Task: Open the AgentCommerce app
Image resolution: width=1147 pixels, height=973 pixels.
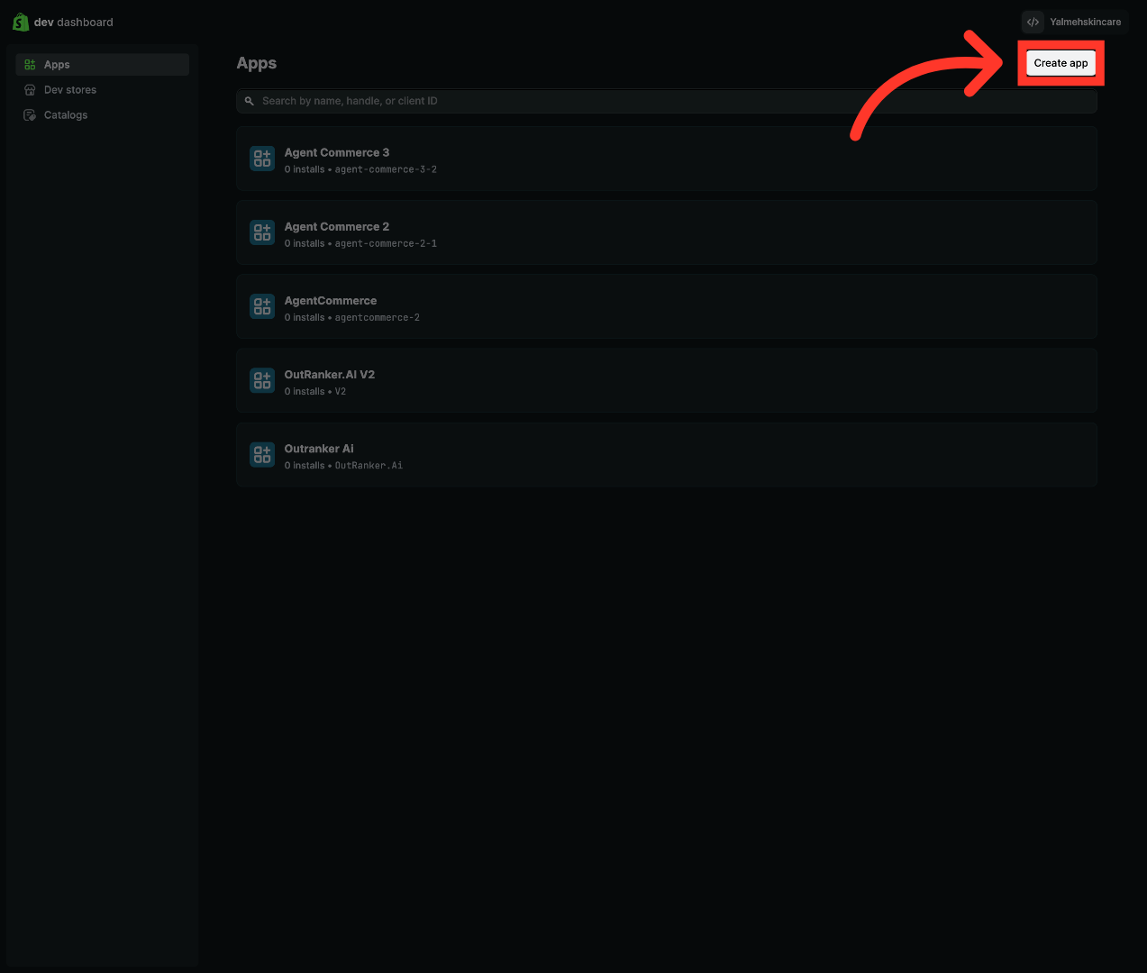Action: pos(667,306)
